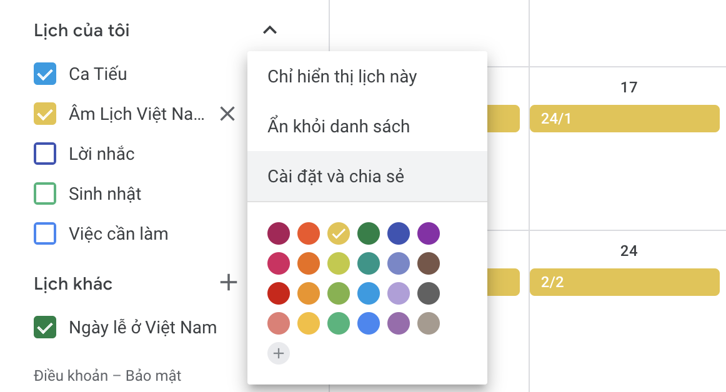Screen dimensions: 726x392
Task: Open Cài đặt và chia sẻ
Action: tap(336, 177)
